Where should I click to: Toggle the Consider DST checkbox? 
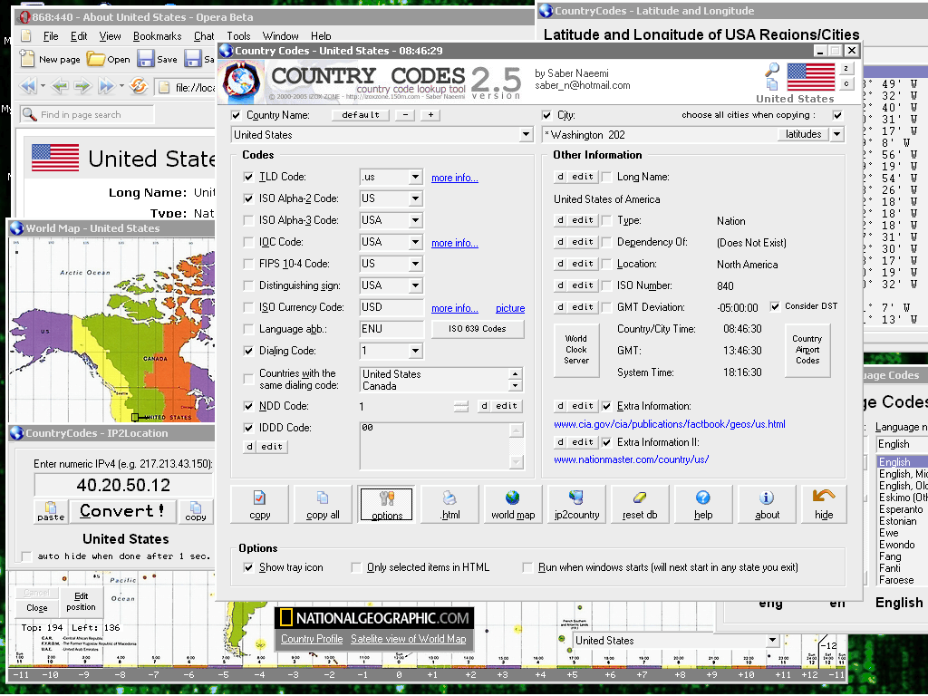coord(775,306)
